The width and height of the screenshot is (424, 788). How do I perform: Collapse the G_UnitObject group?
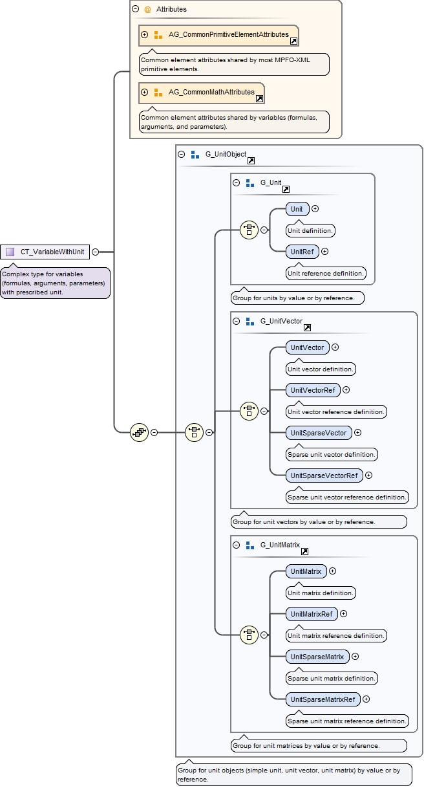click(181, 155)
